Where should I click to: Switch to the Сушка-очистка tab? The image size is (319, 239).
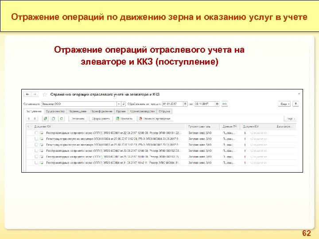coord(55,112)
